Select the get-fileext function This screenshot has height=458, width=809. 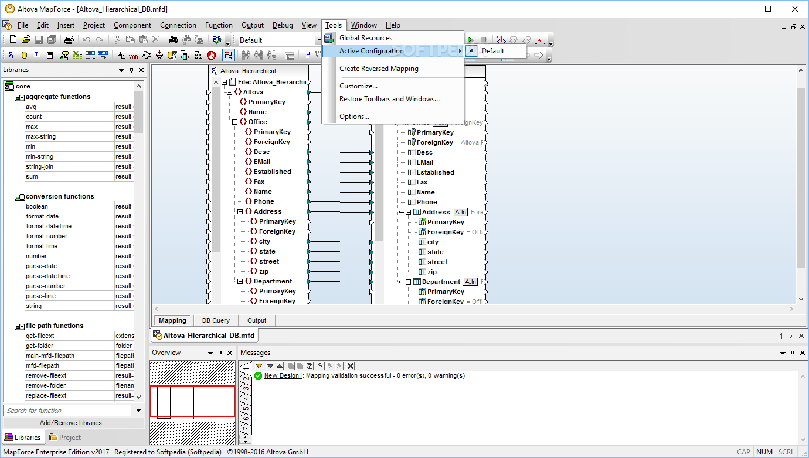coord(40,336)
